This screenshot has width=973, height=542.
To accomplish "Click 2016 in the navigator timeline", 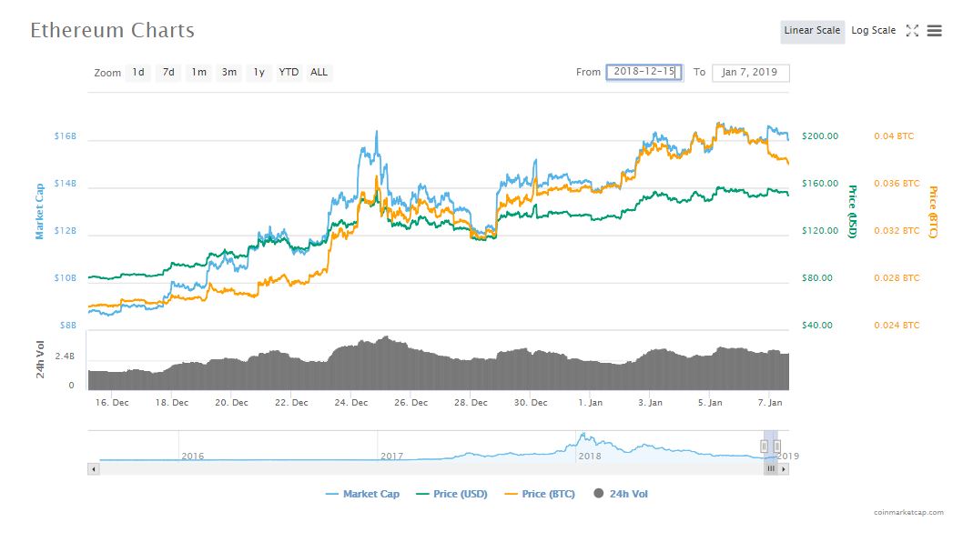I will tap(192, 457).
